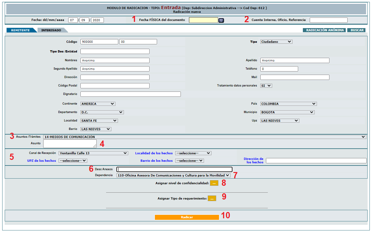Viewport: 372px width, 232px height.
Task: Open the Departamento dropdown showing D.C.
Action: (102, 112)
